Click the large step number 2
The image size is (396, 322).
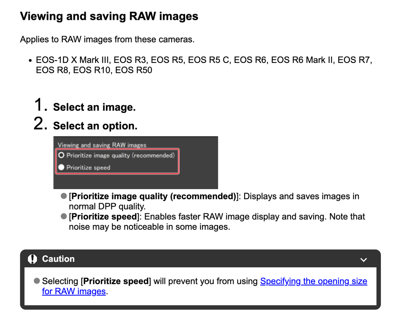pyautogui.click(x=40, y=124)
